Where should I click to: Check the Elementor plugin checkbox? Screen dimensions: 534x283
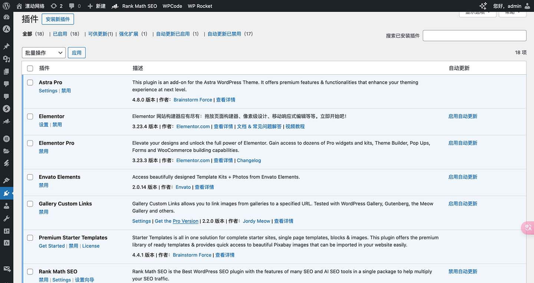tap(30, 116)
